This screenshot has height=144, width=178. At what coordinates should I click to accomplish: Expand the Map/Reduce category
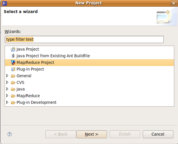8,96
